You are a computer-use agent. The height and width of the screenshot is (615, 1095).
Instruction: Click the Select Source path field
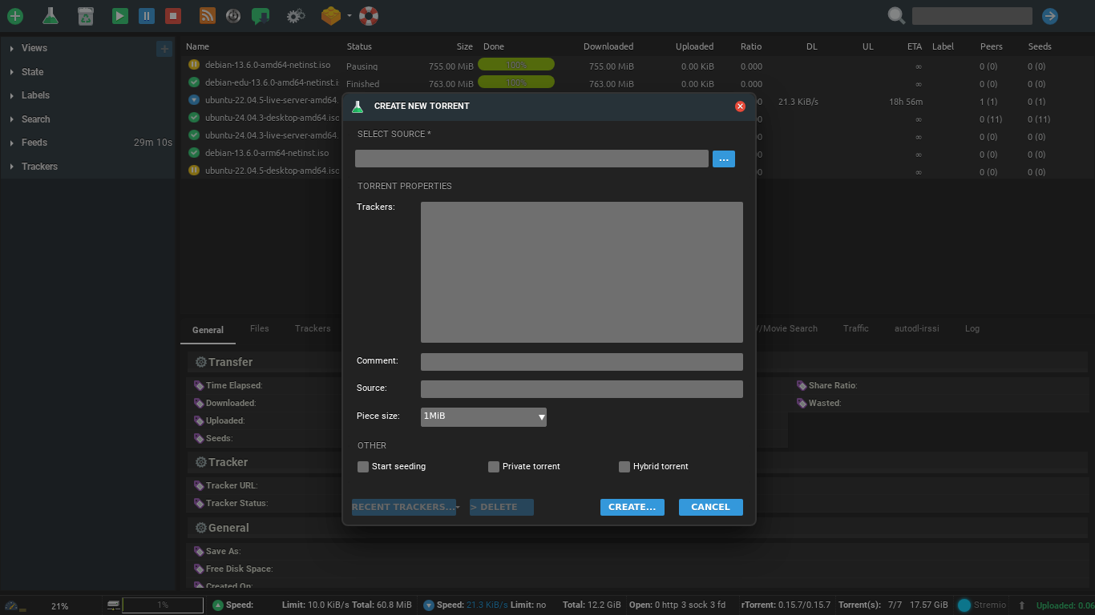(531, 159)
